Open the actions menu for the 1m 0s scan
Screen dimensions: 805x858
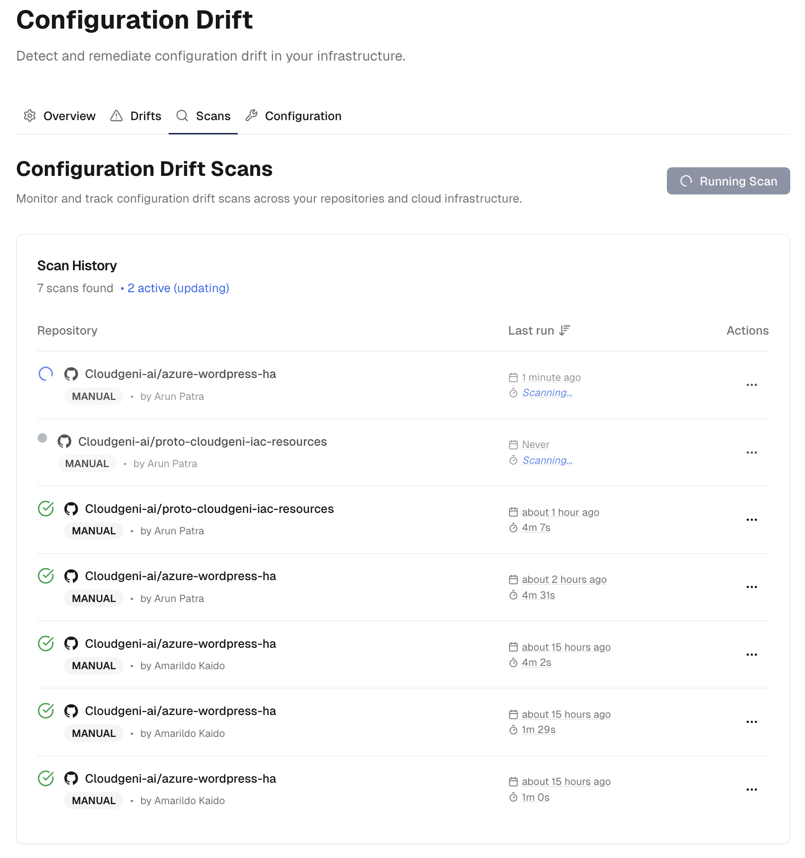pyautogui.click(x=752, y=790)
